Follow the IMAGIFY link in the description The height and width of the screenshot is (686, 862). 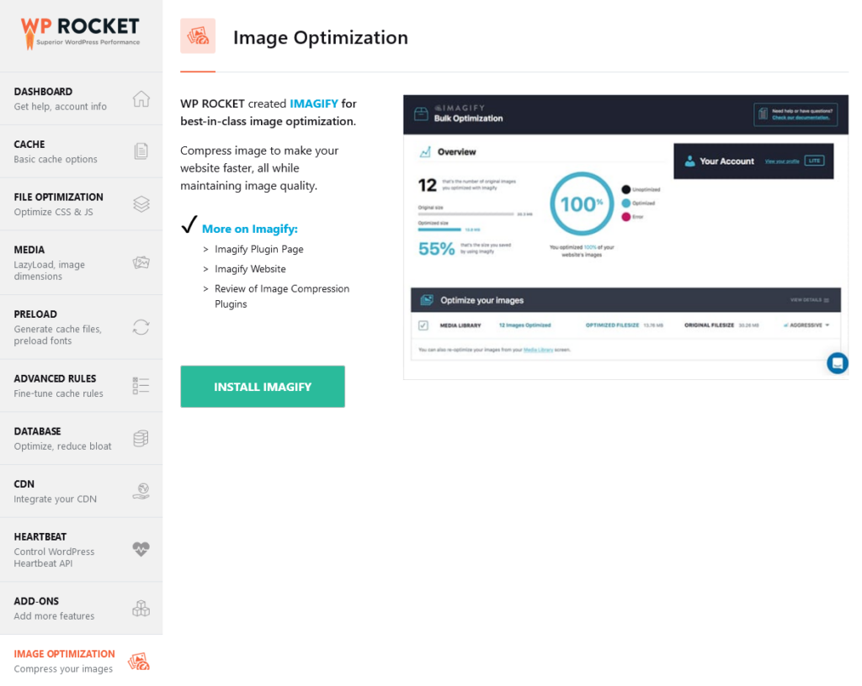[x=313, y=103]
